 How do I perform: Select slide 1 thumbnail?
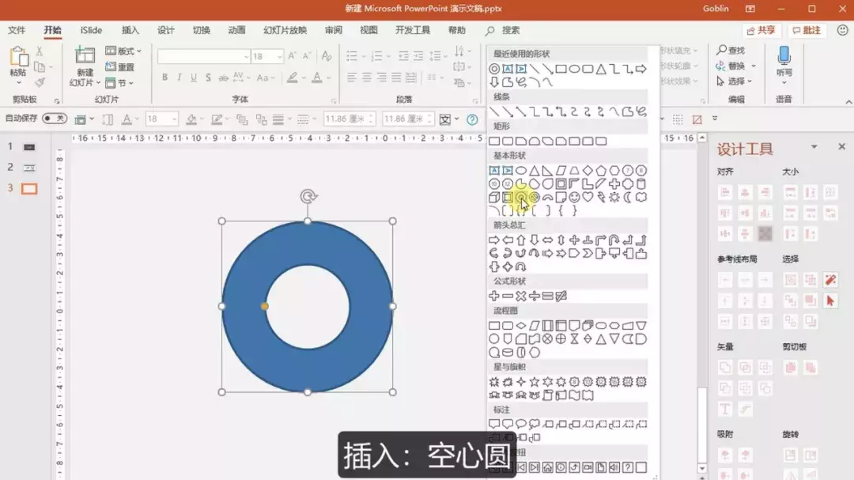[29, 146]
